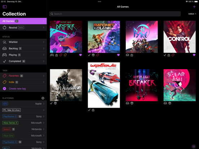Click gamepad status icon under Hyper Light Drifter

click(x=52, y=55)
